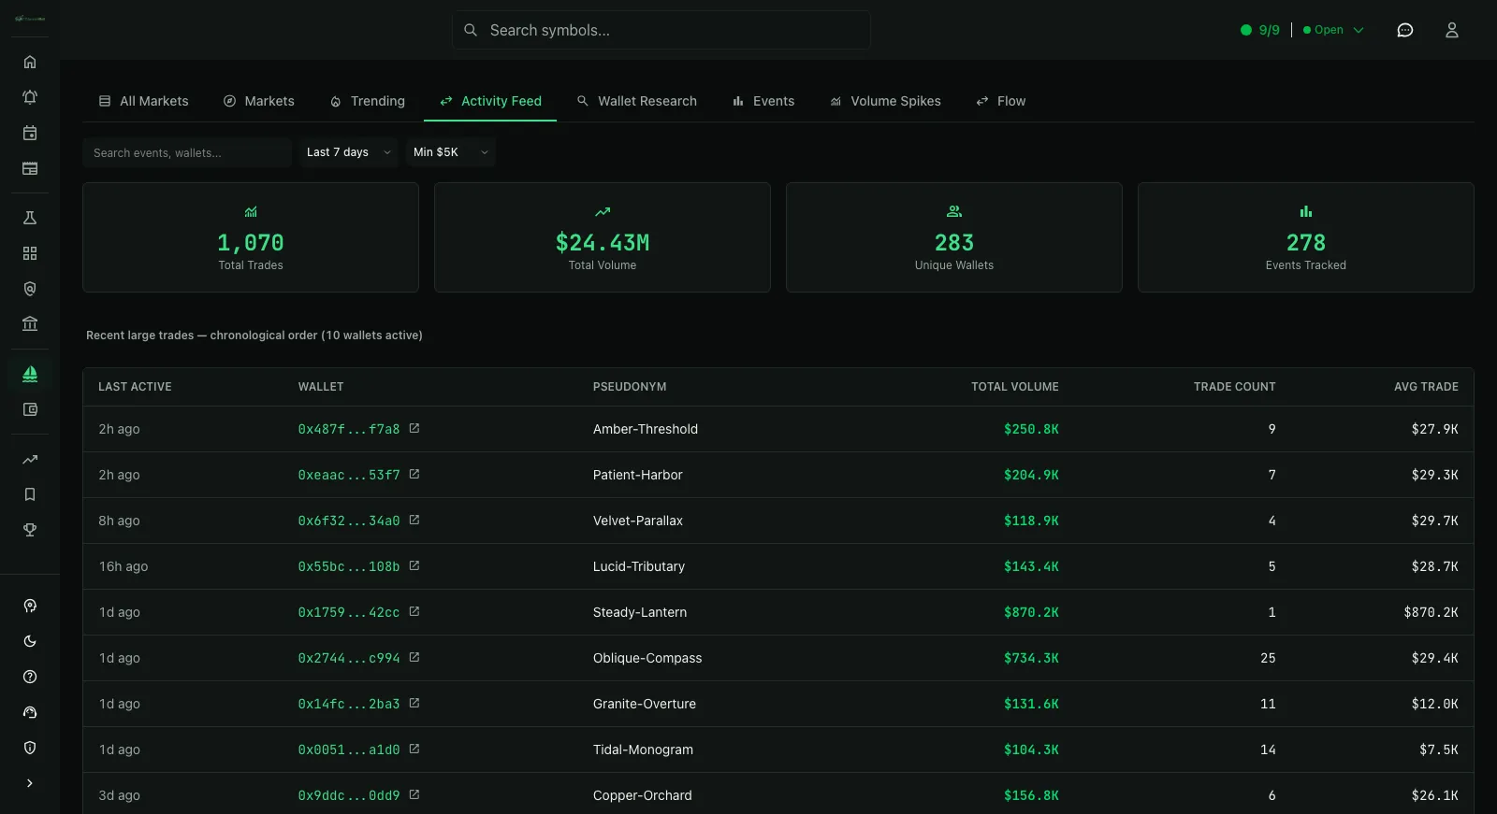1497x814 pixels.
Task: Sort by LAST ACTIVE column header
Action: coord(135,387)
